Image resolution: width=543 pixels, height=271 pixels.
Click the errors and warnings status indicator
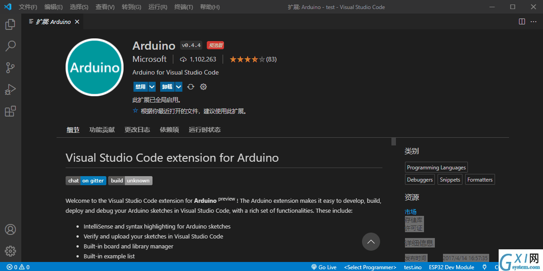pos(18,267)
